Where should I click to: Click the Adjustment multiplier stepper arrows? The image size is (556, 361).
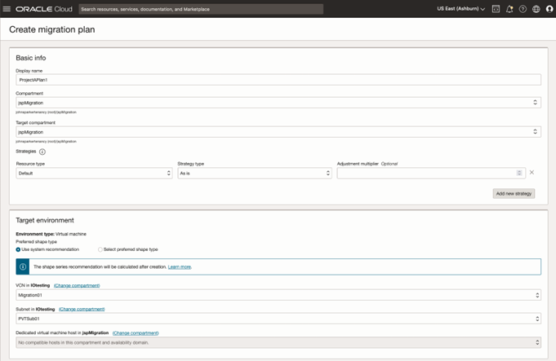pyautogui.click(x=519, y=173)
